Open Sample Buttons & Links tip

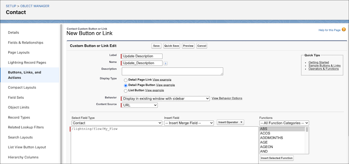pos(324,66)
